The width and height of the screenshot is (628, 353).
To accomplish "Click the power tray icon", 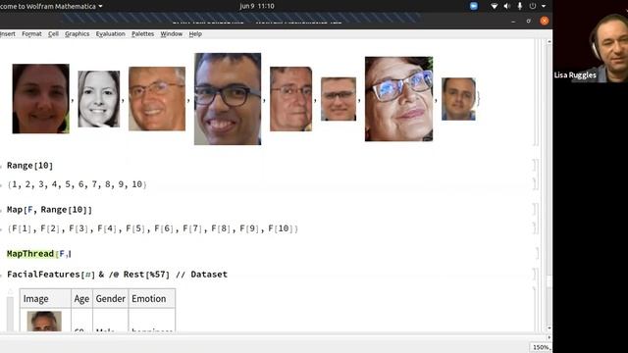I will click(x=532, y=6).
